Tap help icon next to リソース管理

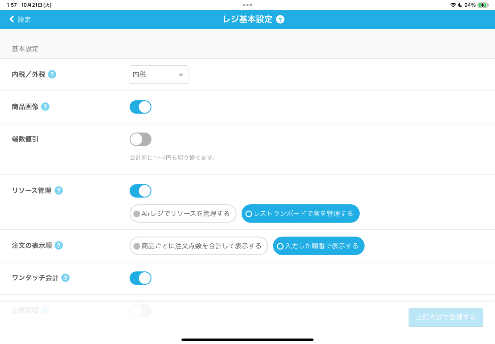point(59,191)
